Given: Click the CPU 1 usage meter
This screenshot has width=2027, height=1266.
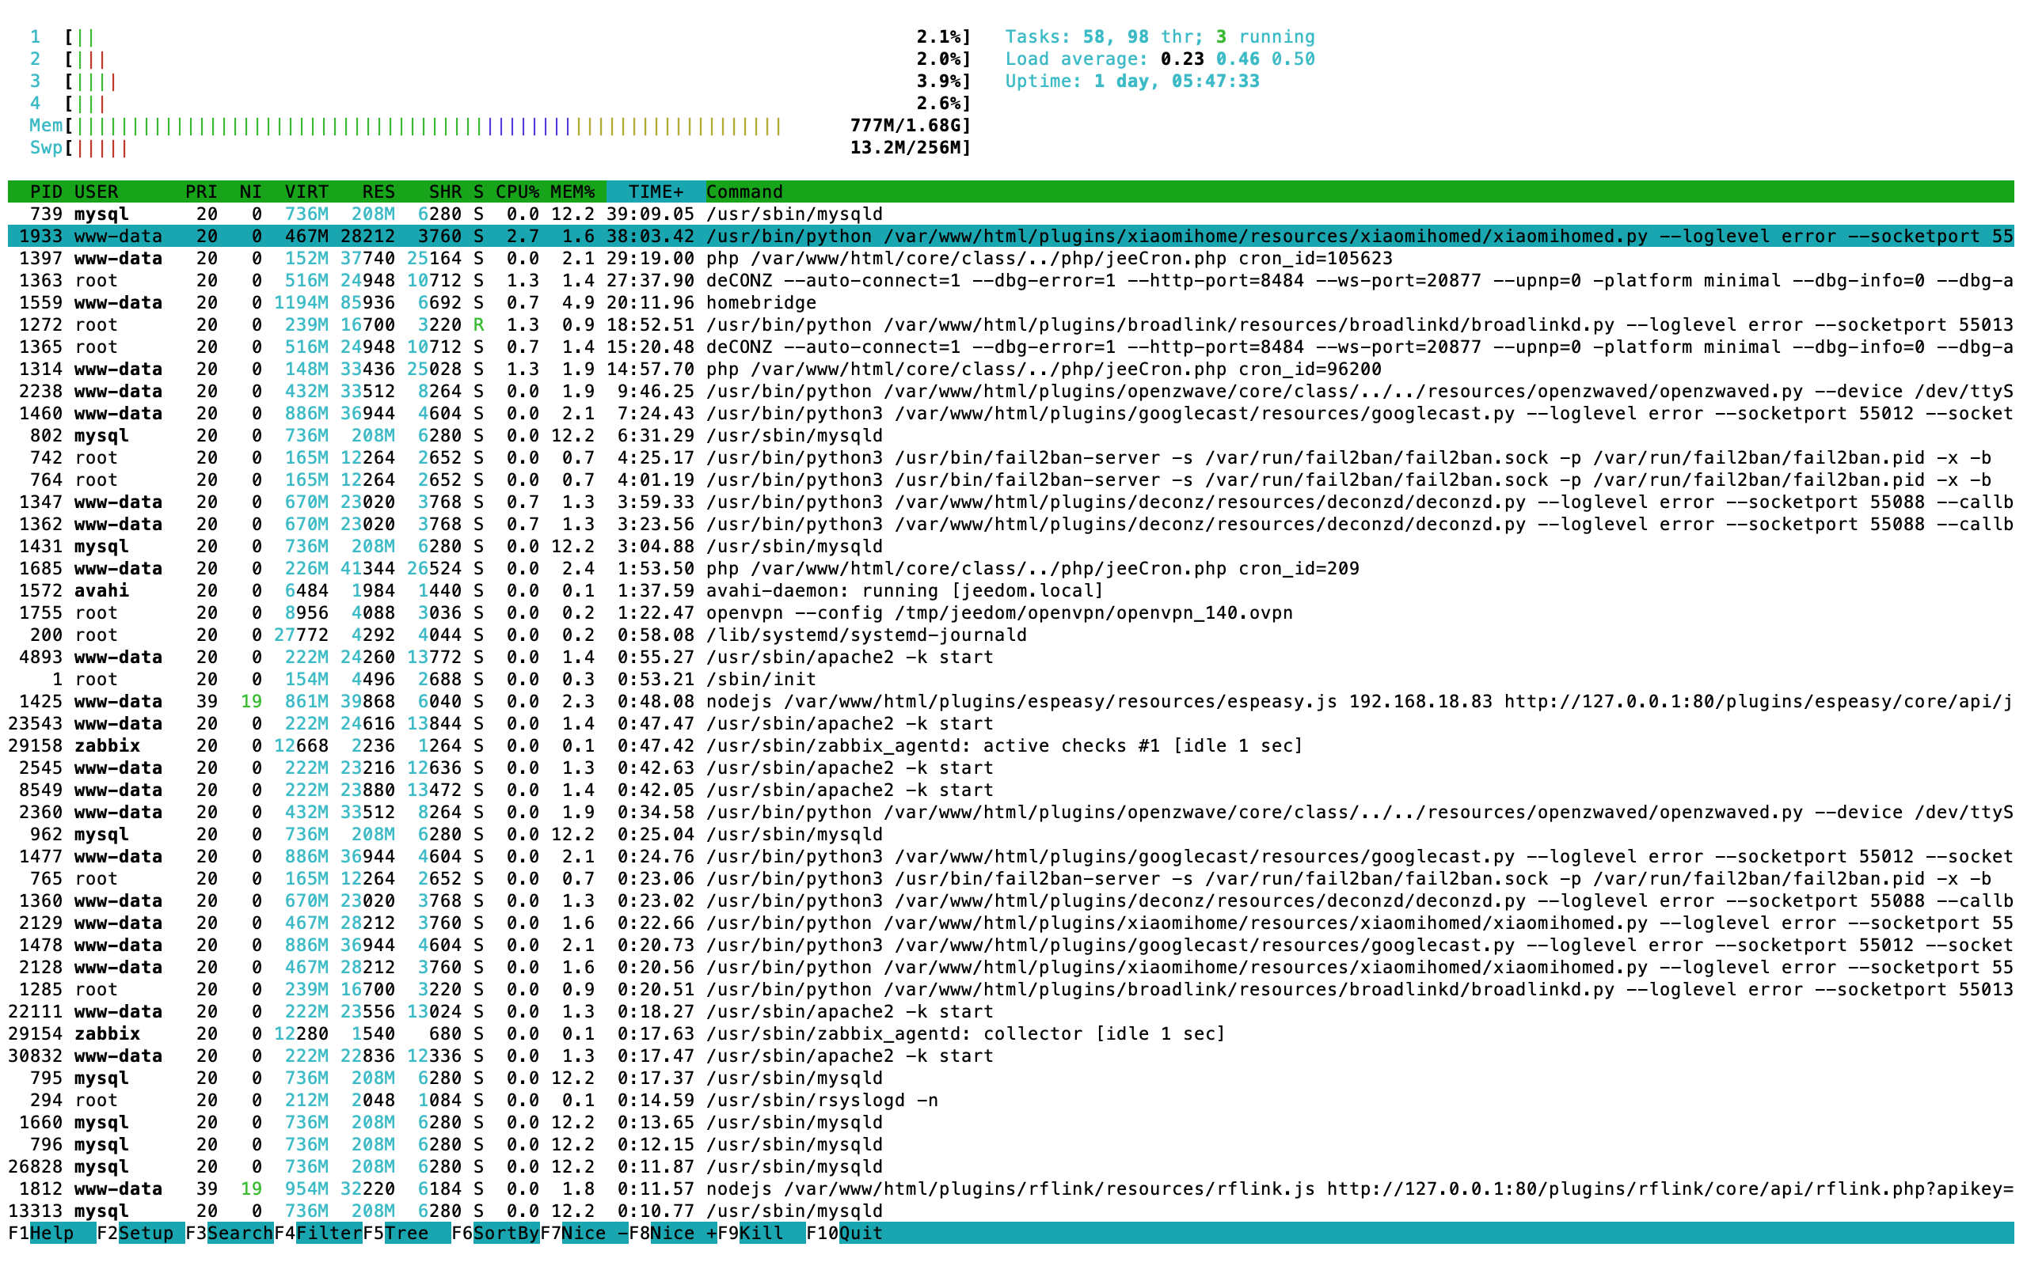Looking at the screenshot, I should click(x=500, y=37).
